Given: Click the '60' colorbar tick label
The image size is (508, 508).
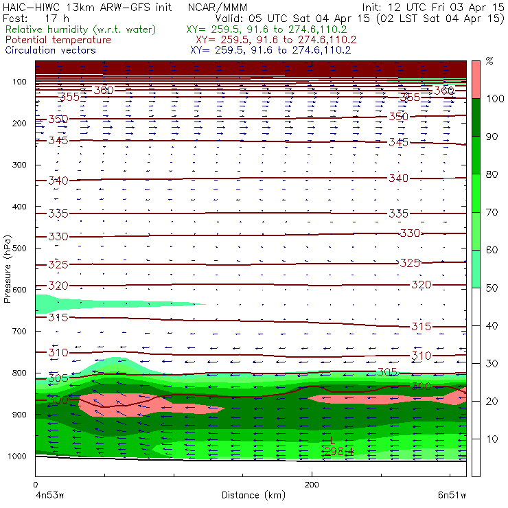Looking at the screenshot, I should coord(492,250).
